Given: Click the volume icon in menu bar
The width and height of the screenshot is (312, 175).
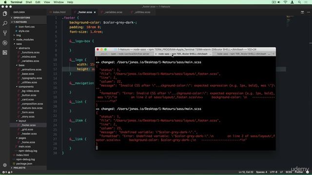Looking at the screenshot, I should click(x=279, y=2).
